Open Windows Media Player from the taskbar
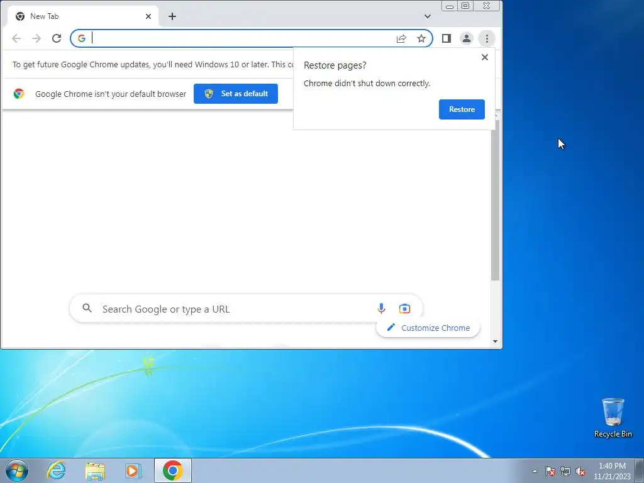 coord(133,470)
